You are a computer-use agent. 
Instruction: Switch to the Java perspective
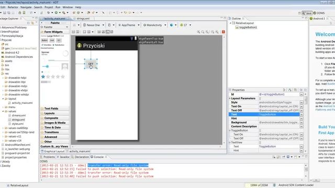307,13
